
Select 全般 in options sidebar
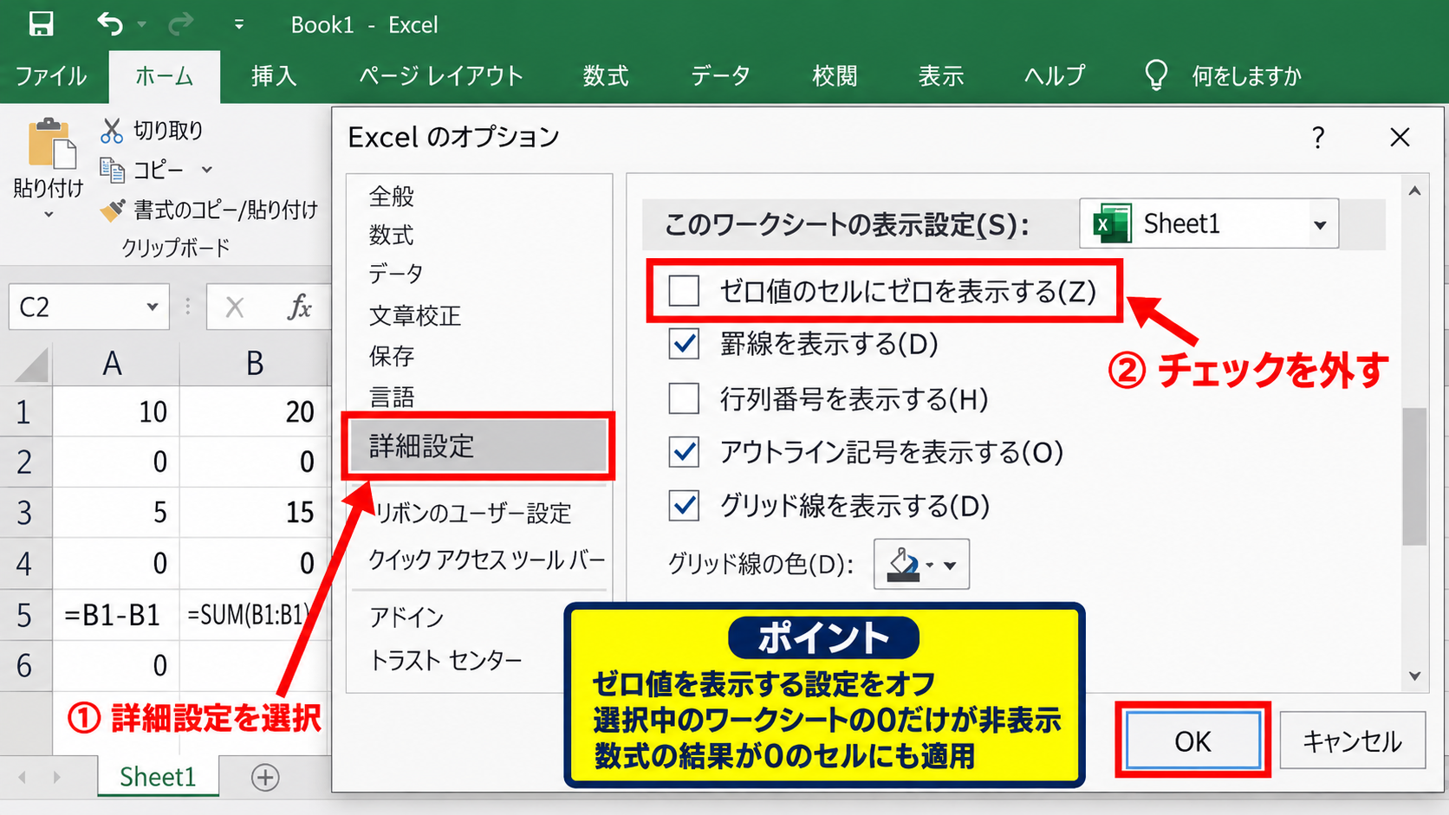point(392,197)
